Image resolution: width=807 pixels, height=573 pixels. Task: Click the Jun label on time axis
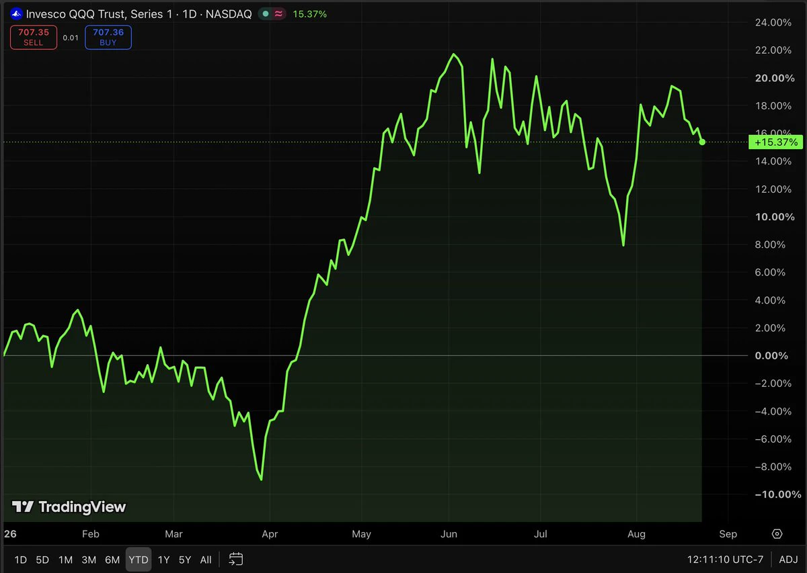point(449,534)
